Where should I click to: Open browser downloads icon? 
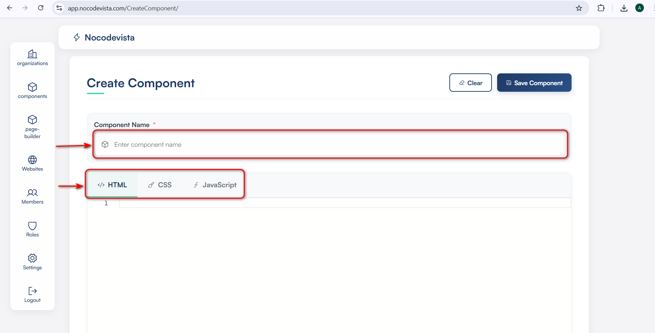[624, 8]
